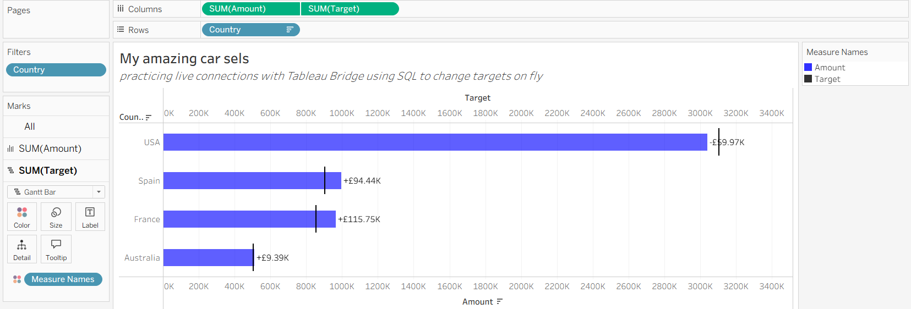911x309 pixels.
Task: Select the USA amount bar
Action: coord(435,142)
